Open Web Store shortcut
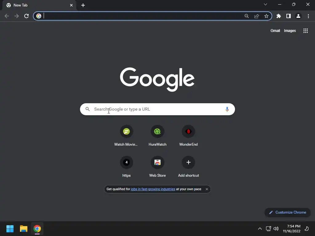 pos(157,167)
